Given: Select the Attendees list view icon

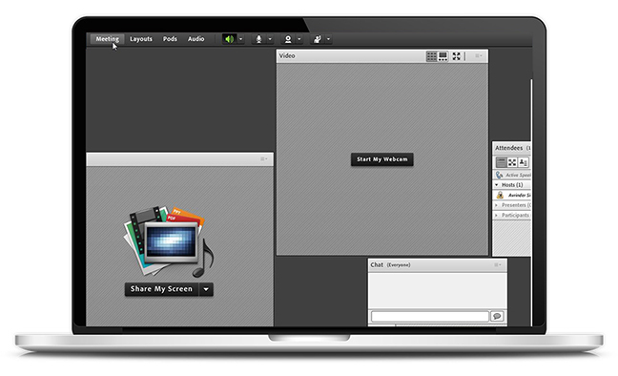Looking at the screenshot, I should [501, 162].
